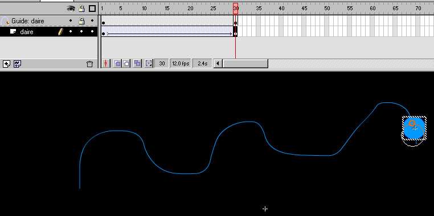Click the padlock lock all layers icon

(81, 9)
